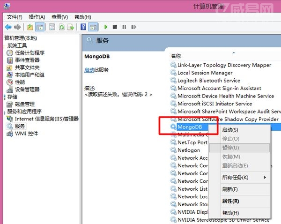Open the 操作(A) menu
281x224 pixels.
(37, 17)
